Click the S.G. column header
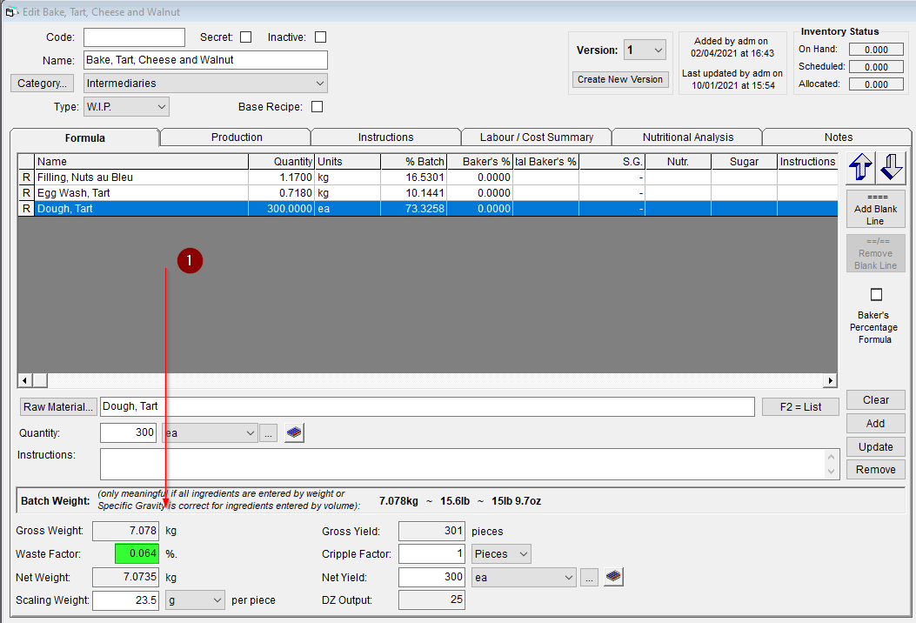 pos(612,161)
